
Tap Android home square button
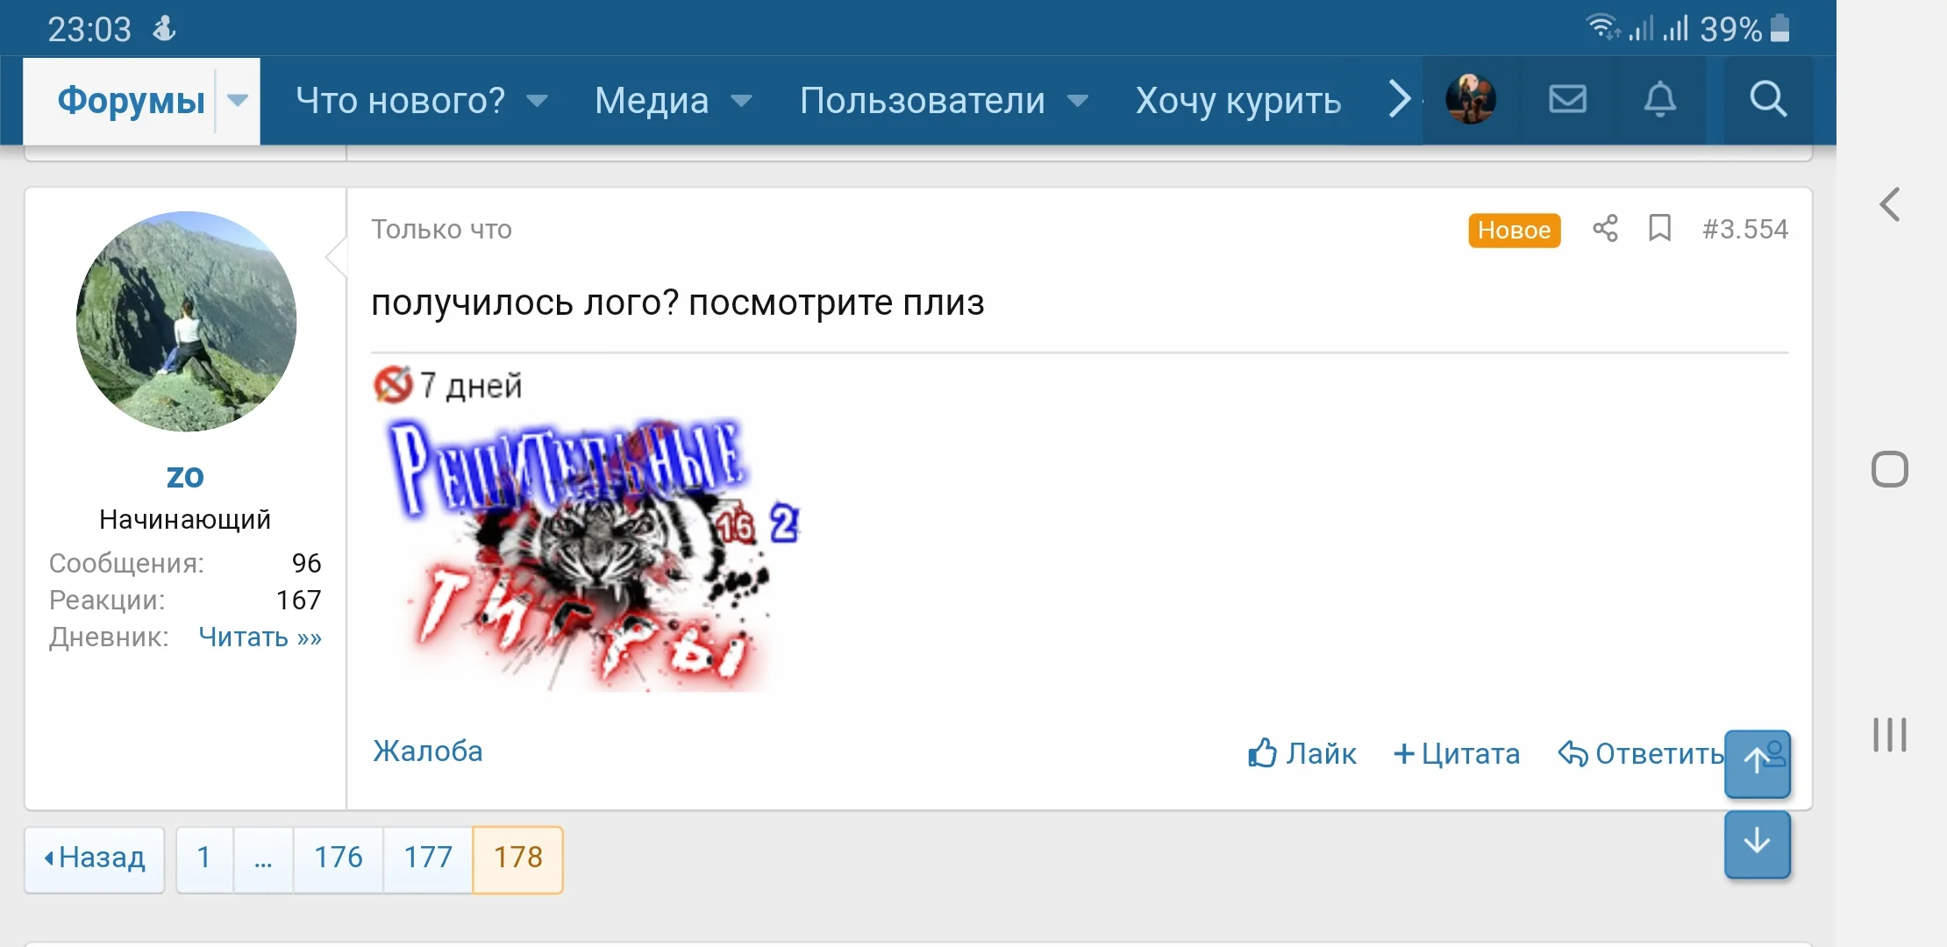[1890, 469]
